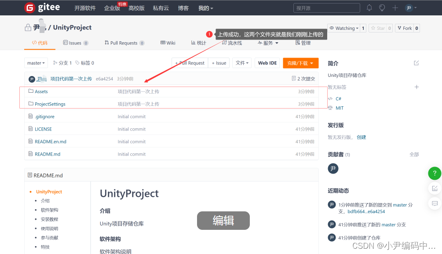Click the 创建 link under 发行版

[x=361, y=137]
